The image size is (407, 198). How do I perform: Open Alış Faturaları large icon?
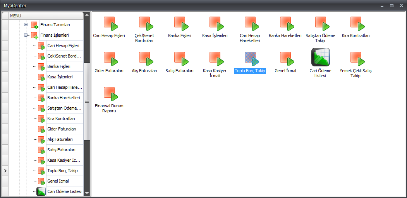click(146, 59)
